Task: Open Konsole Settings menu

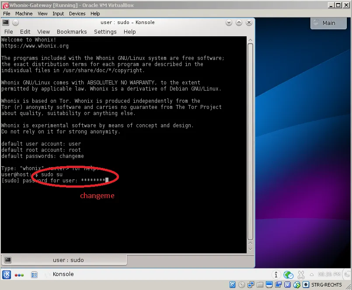Action: pos(105,31)
